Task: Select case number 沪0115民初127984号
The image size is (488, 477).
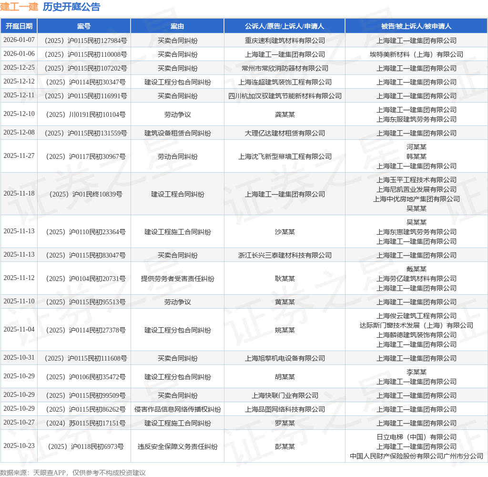Action: tap(86, 41)
